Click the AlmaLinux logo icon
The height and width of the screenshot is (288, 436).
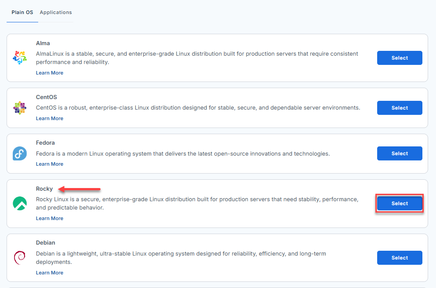(20, 58)
